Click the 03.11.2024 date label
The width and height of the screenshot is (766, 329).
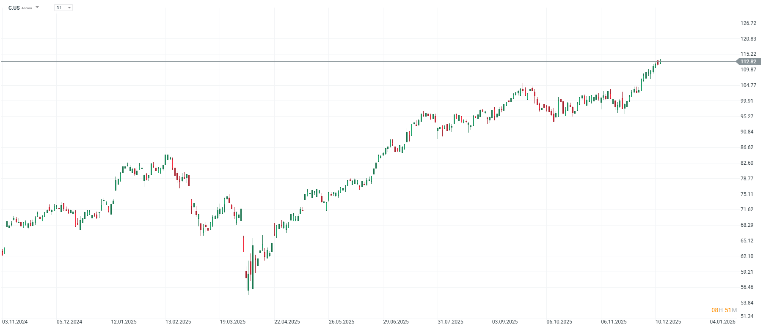click(14, 321)
